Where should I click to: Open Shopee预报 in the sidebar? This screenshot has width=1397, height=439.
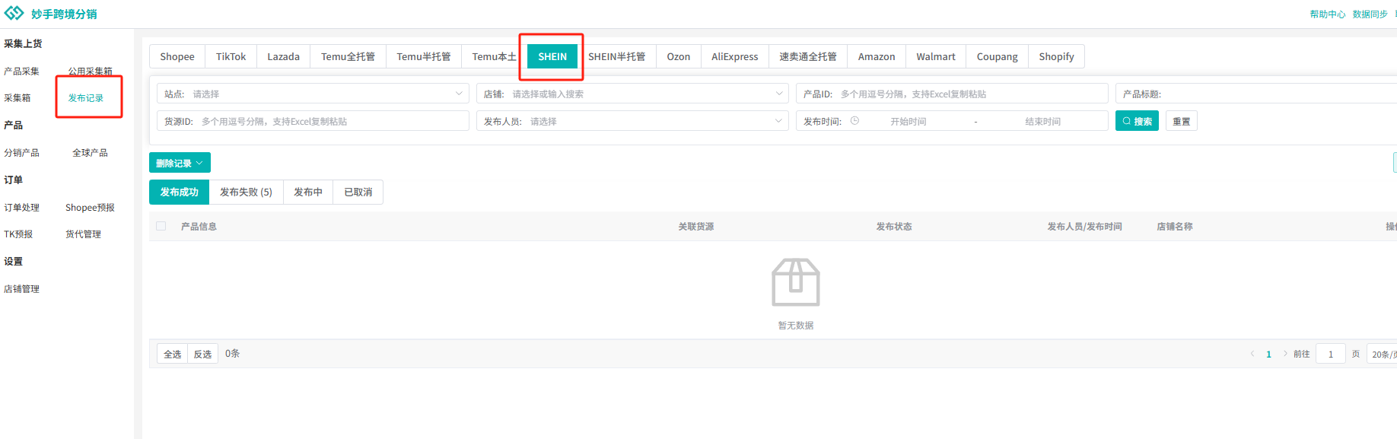click(90, 207)
